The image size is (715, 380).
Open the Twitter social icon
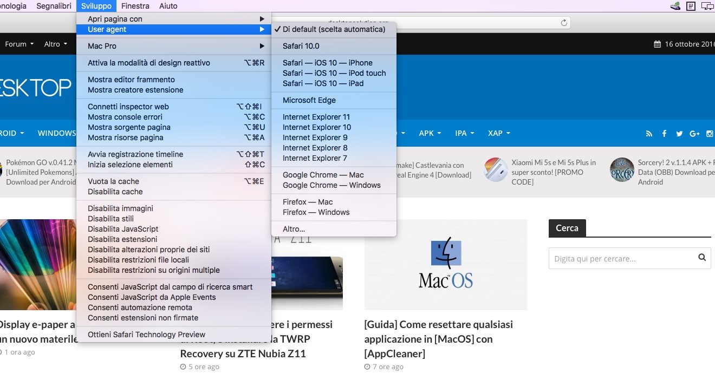tap(679, 134)
